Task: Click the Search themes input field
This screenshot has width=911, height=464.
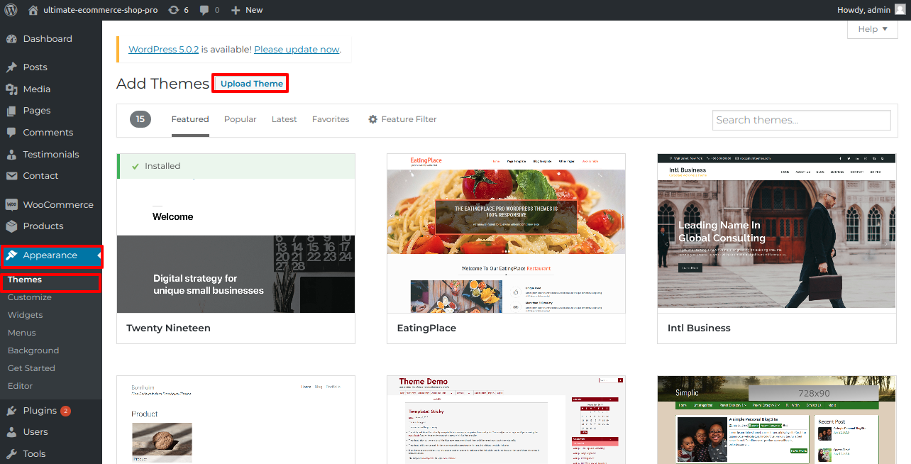Action: 802,120
